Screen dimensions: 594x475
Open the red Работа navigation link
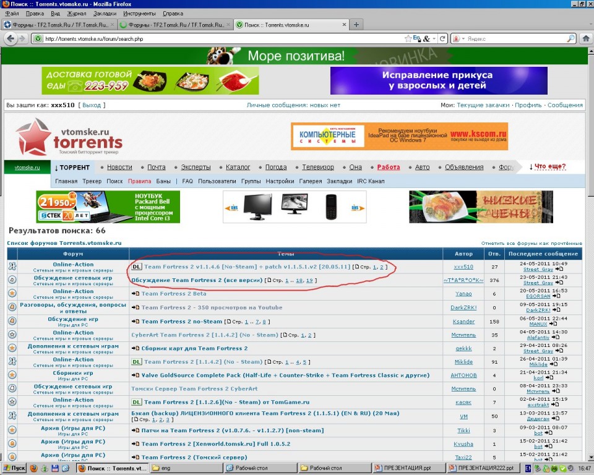pyautogui.click(x=389, y=167)
